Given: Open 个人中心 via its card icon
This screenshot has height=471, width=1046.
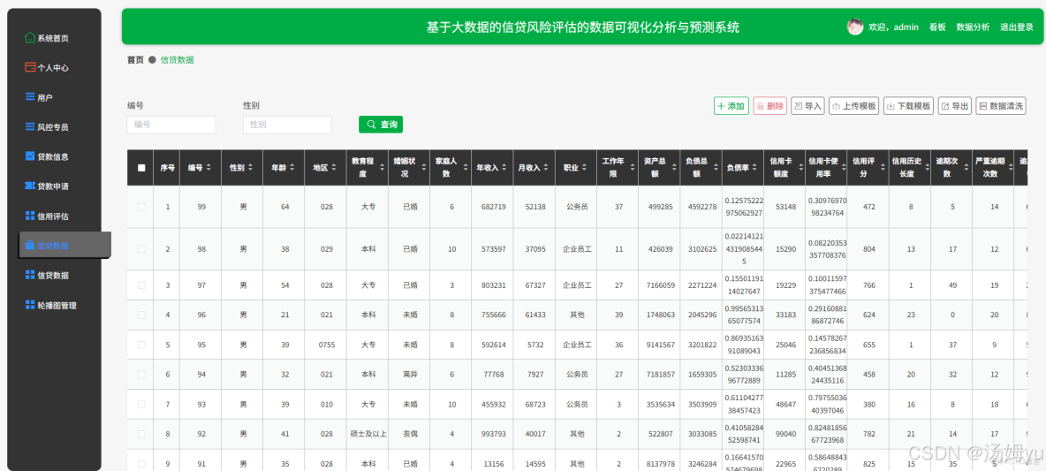Looking at the screenshot, I should tap(29, 67).
